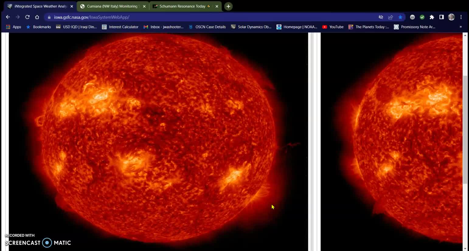The image size is (469, 251).
Task: Open The Planets Today bookmark
Action: (x=369, y=27)
